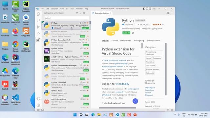
Task: Switch to the Changelog tab
Action: pyautogui.click(x=139, y=41)
